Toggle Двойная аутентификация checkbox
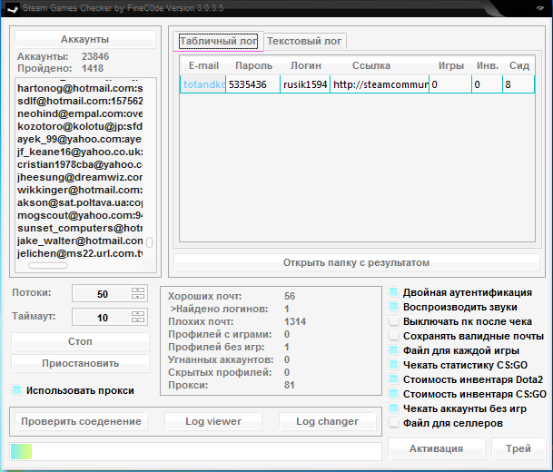Image resolution: width=553 pixels, height=472 pixels. [x=393, y=292]
